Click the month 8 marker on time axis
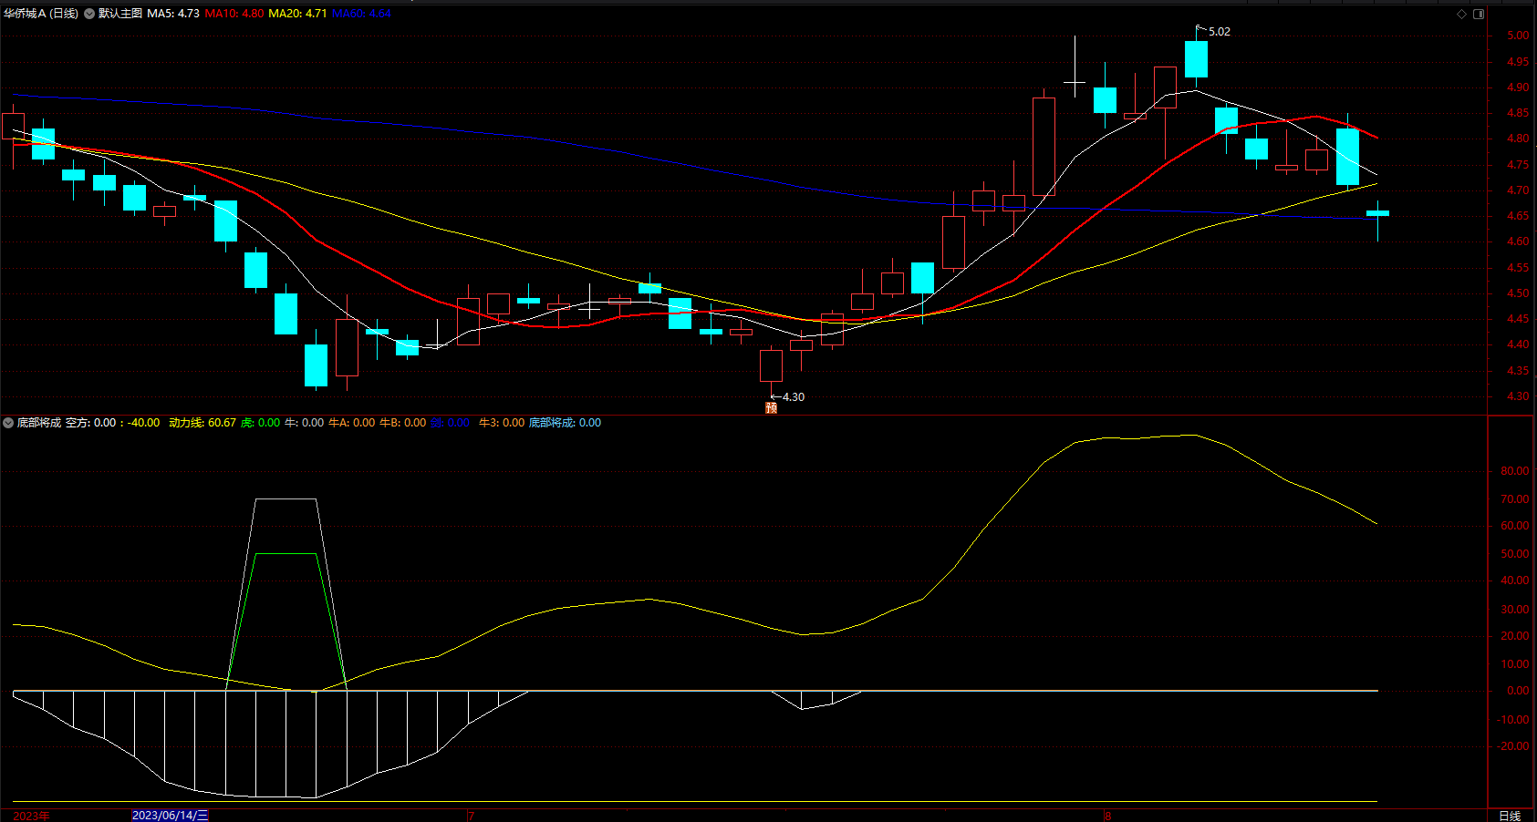The height and width of the screenshot is (822, 1537). coord(1108,816)
